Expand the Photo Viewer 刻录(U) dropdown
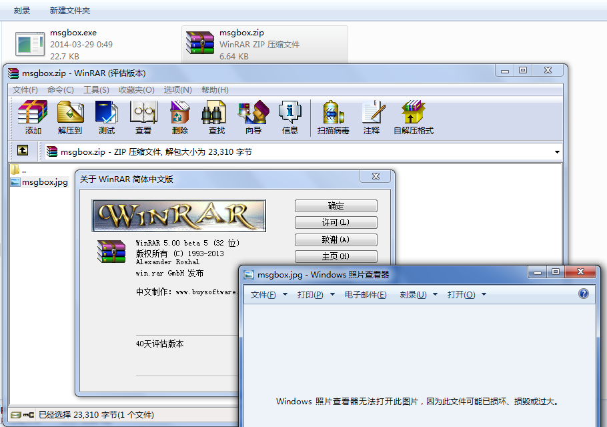This screenshot has width=607, height=427. (x=435, y=295)
